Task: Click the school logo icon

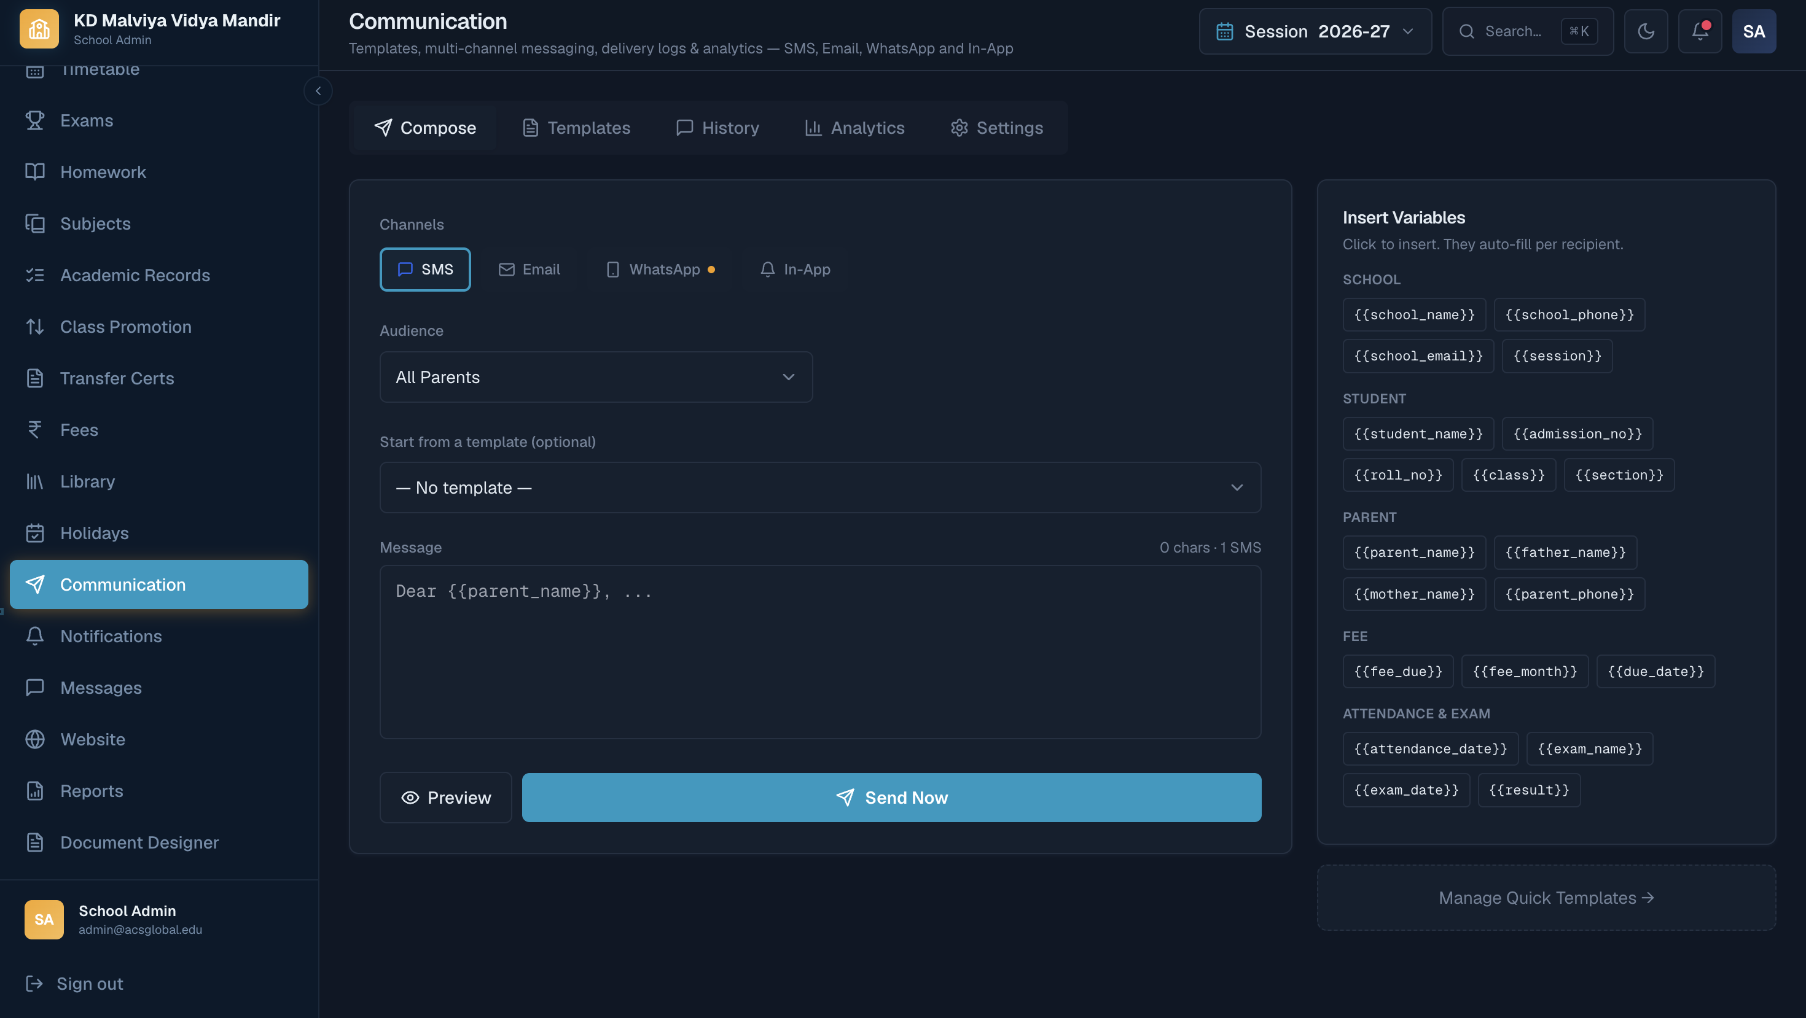Action: (x=39, y=29)
